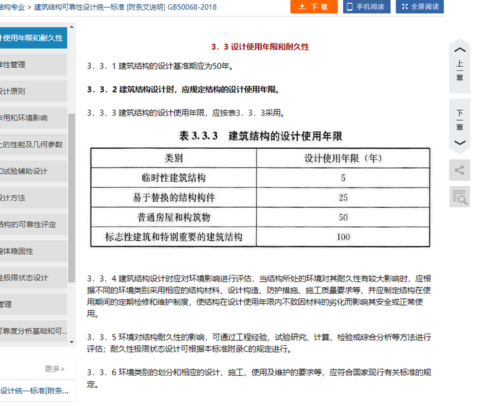The image size is (497, 405).
Task: Click the orange 下载 download button
Action: [x=314, y=7]
